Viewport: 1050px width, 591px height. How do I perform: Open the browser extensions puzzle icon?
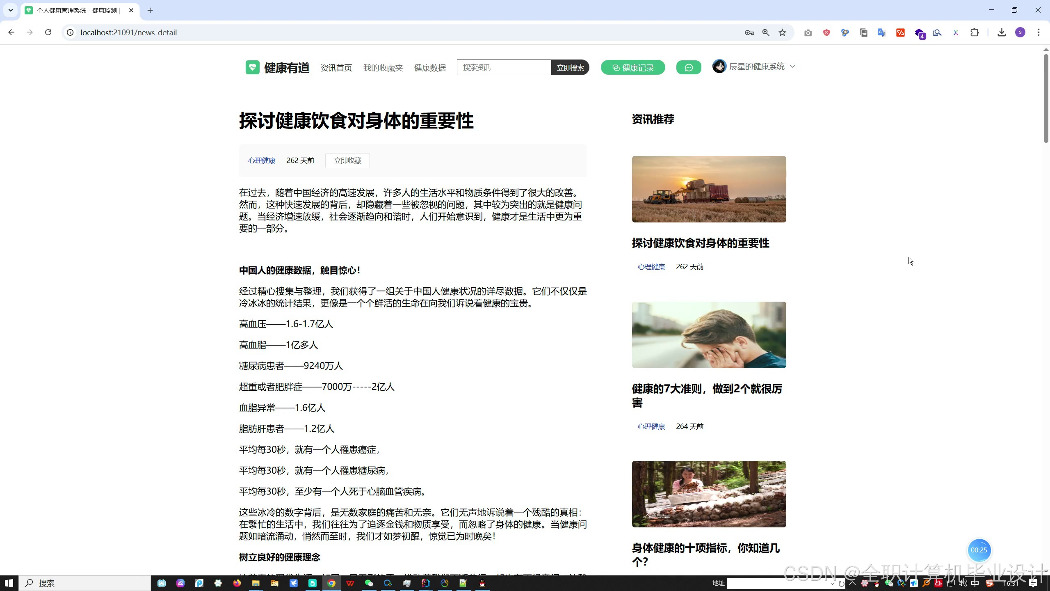pos(975,32)
